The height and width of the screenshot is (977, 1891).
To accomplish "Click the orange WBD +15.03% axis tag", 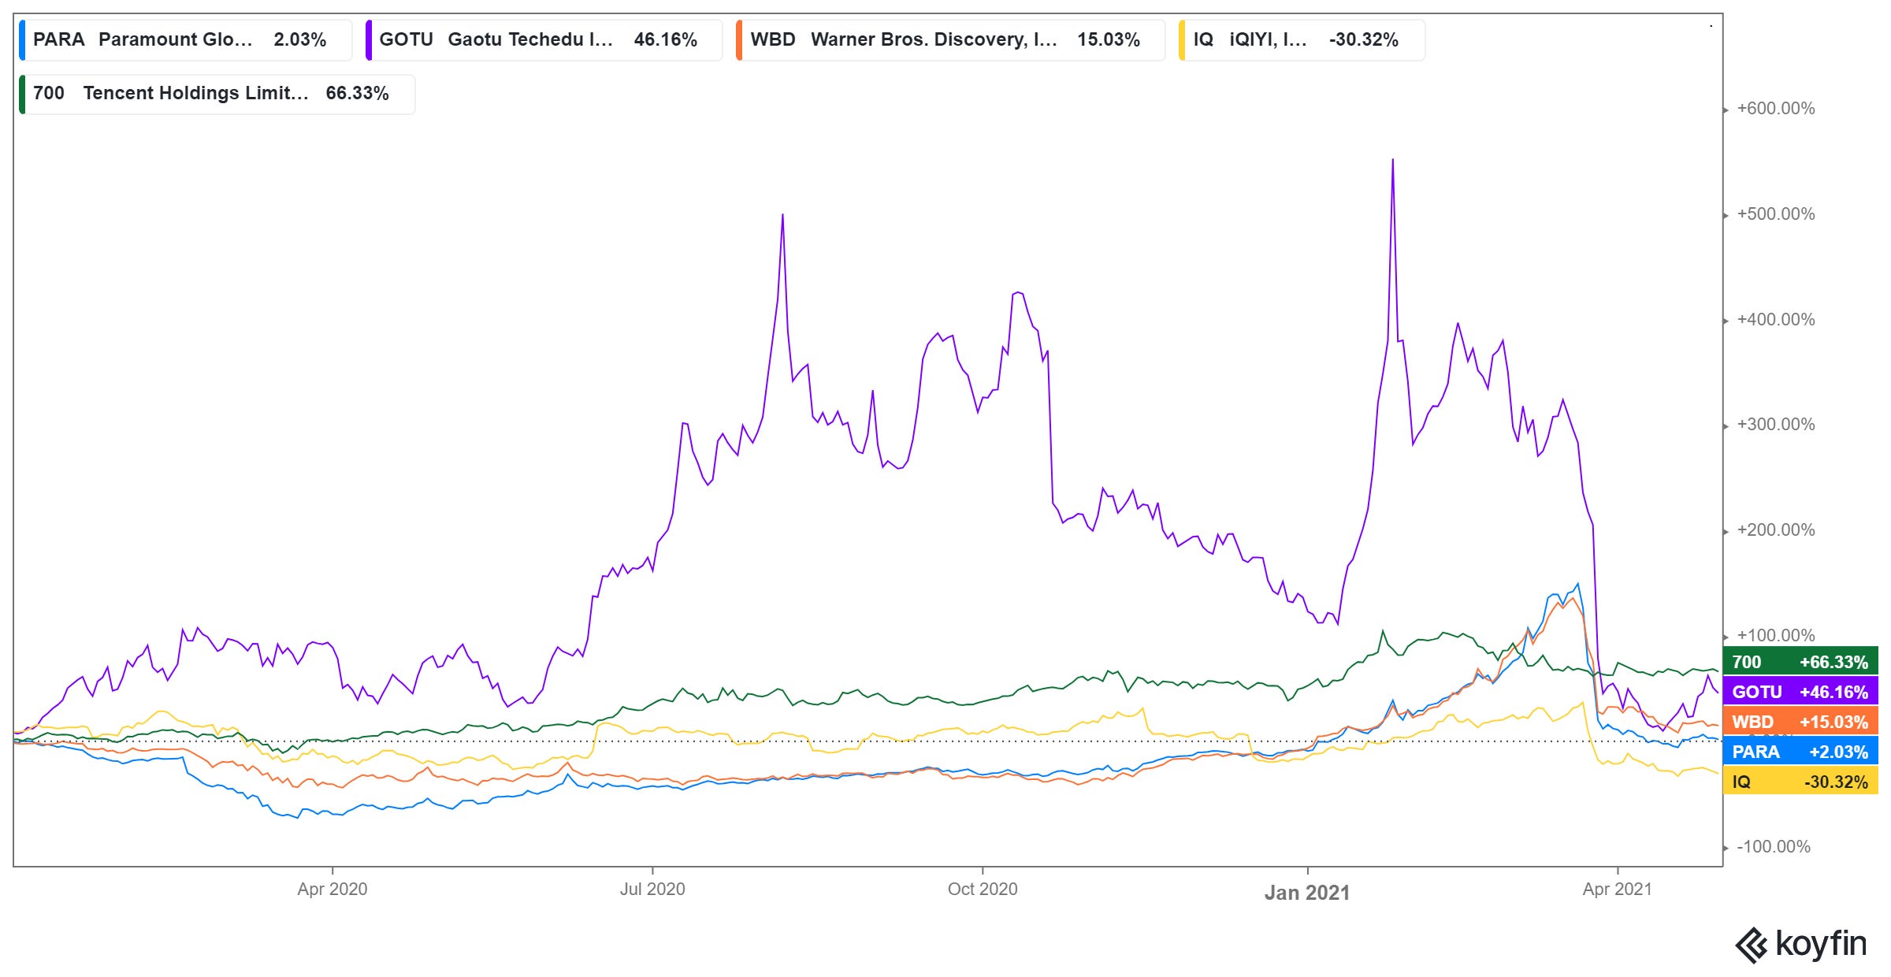I will point(1800,722).
